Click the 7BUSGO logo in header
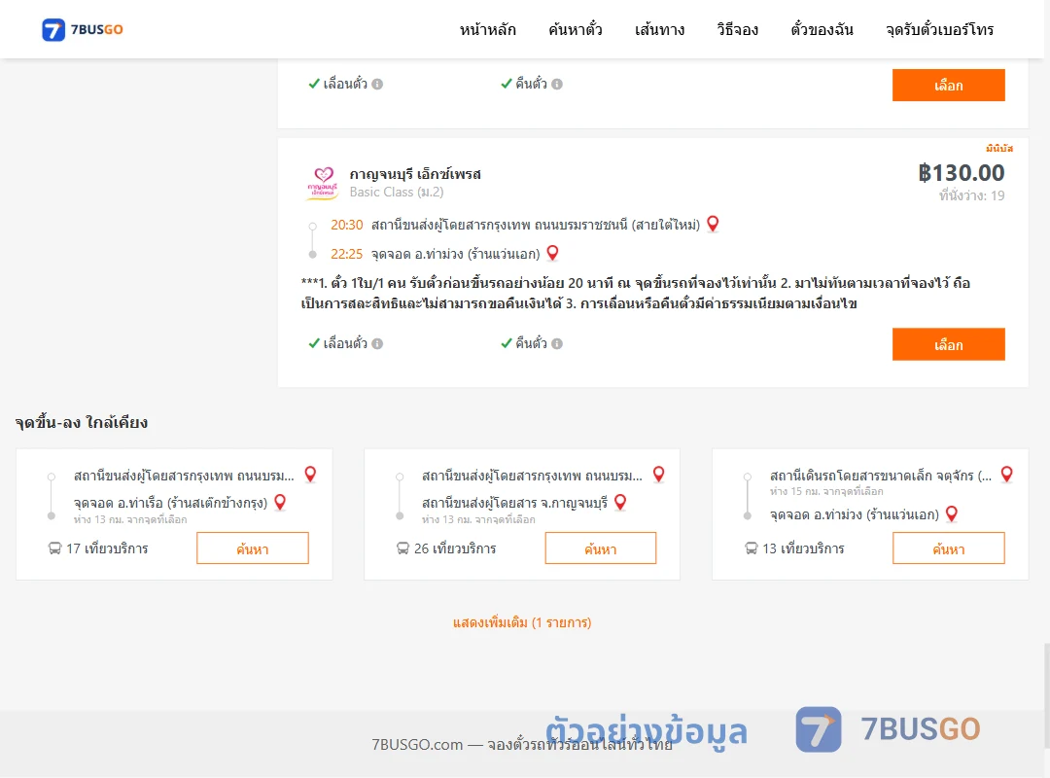Screen dimensions: 1050x778 (x=83, y=29)
